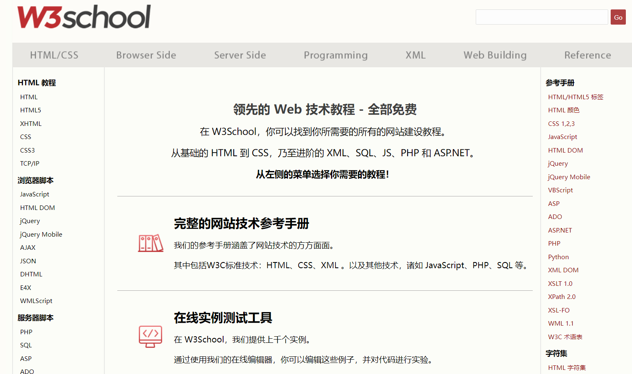Open the AJAX tutorial link
The height and width of the screenshot is (374, 632).
pyautogui.click(x=28, y=247)
